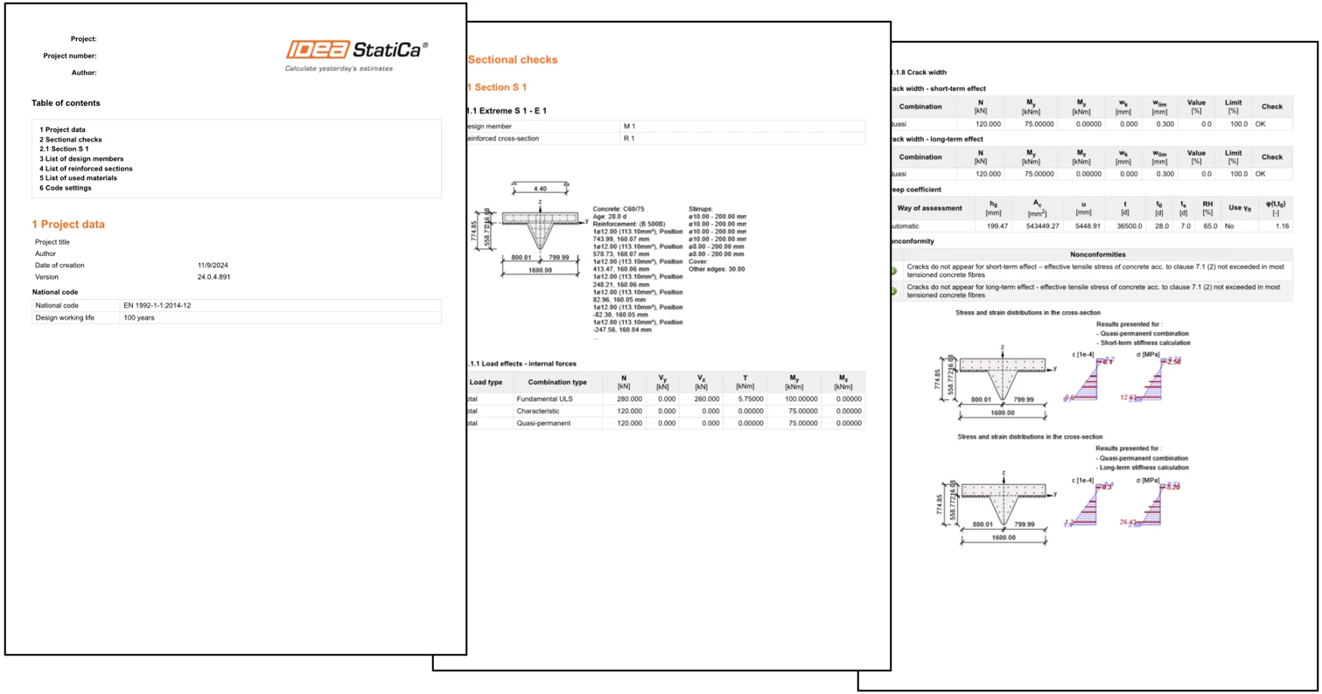The width and height of the screenshot is (1322, 694).
Task: Open '1 Project data' contents entry
Action: point(62,129)
